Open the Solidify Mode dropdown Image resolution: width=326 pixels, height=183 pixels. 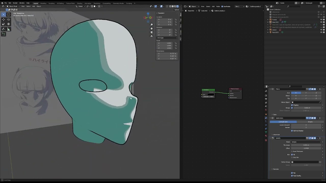pos(306,142)
